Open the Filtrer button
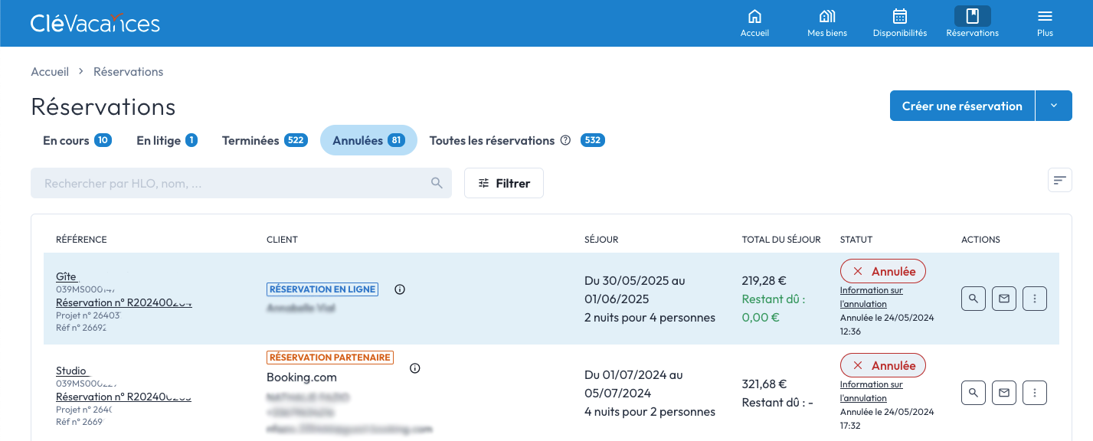Screen dimensions: 1093x441 tap(504, 183)
